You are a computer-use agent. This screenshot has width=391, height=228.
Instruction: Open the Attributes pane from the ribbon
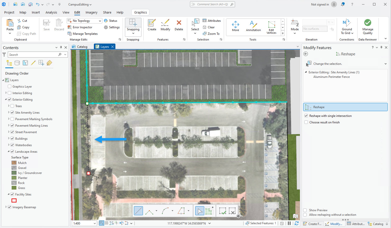212,21
